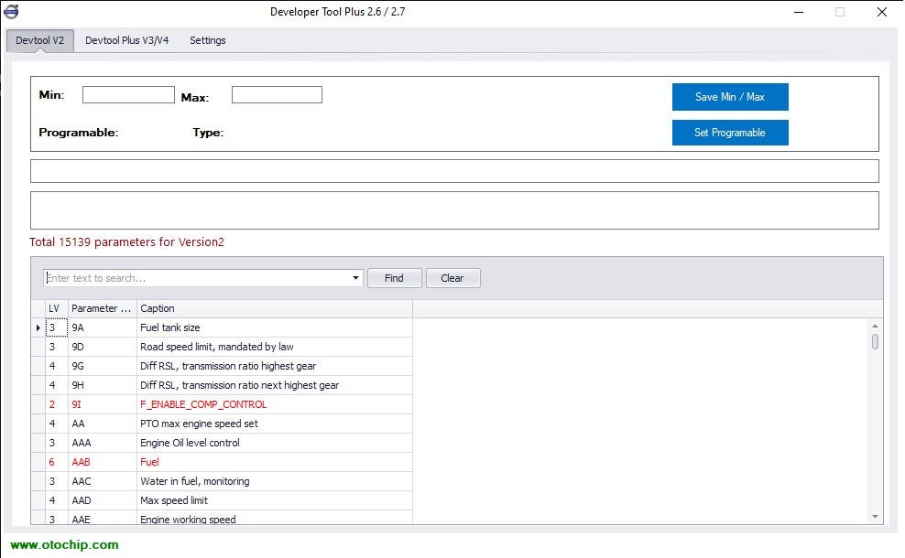The height and width of the screenshot is (558, 905).
Task: Click parameter cell 9H
Action: pyautogui.click(x=103, y=385)
